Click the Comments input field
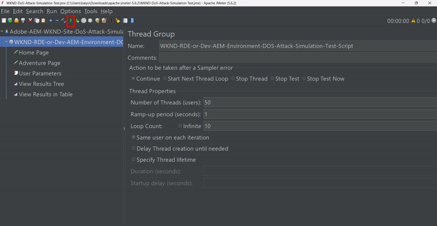Screen dimensions: 437x226 click(x=298, y=57)
